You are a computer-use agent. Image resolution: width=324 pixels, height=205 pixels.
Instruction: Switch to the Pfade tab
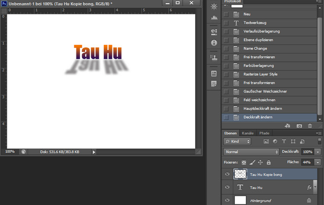(264, 133)
